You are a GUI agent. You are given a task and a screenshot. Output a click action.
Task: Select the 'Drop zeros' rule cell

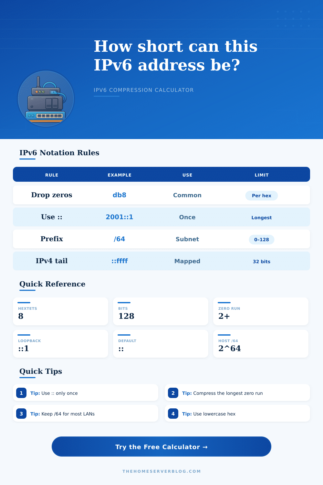point(52,195)
